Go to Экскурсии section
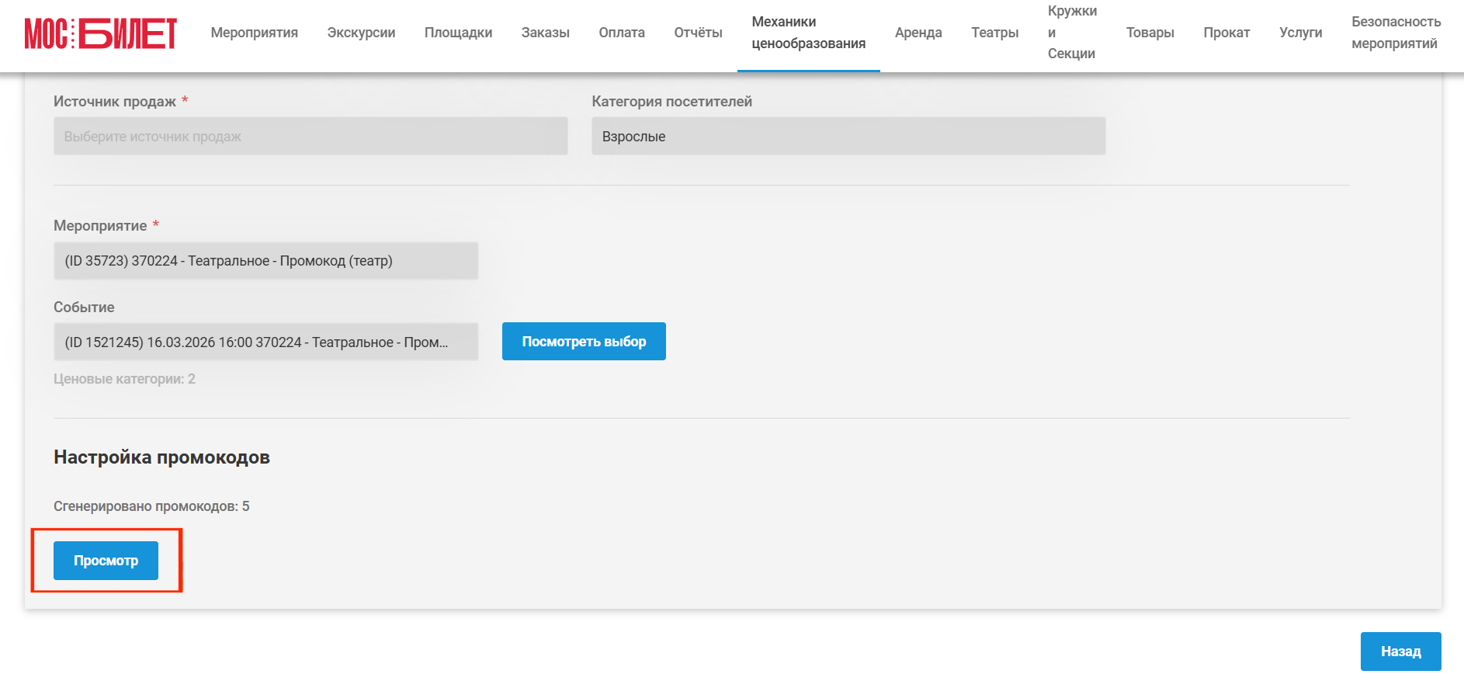Image resolution: width=1464 pixels, height=695 pixels. click(x=361, y=33)
